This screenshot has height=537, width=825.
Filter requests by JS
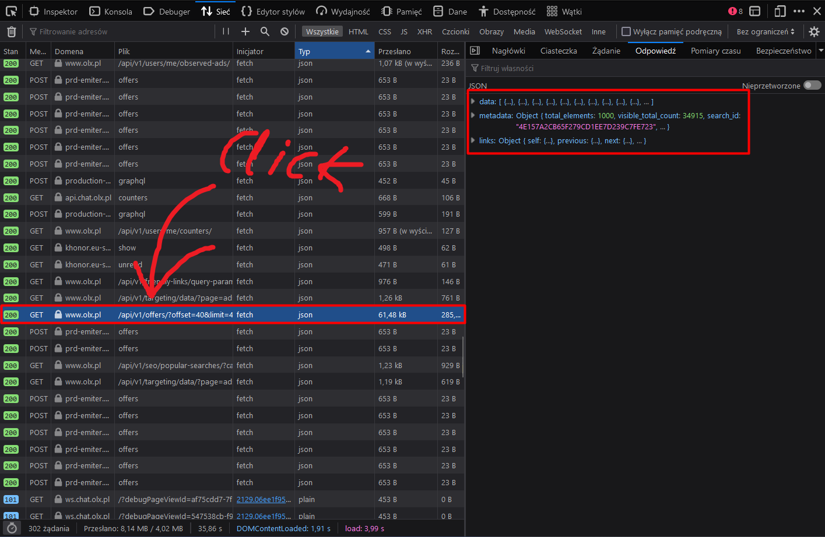pyautogui.click(x=404, y=31)
